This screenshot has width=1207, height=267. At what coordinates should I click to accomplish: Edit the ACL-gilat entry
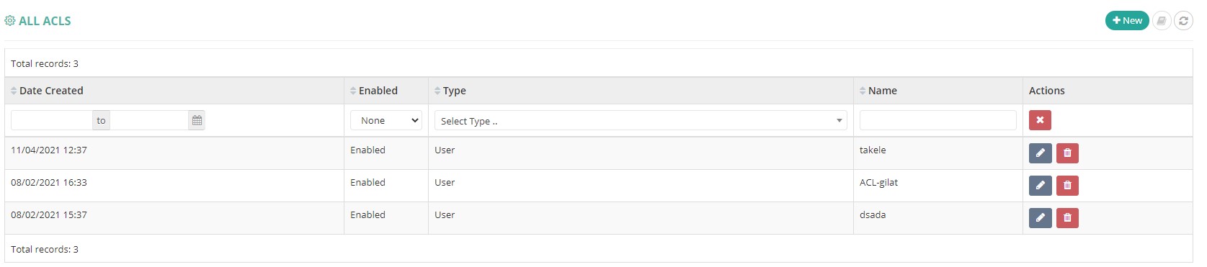coord(1040,185)
